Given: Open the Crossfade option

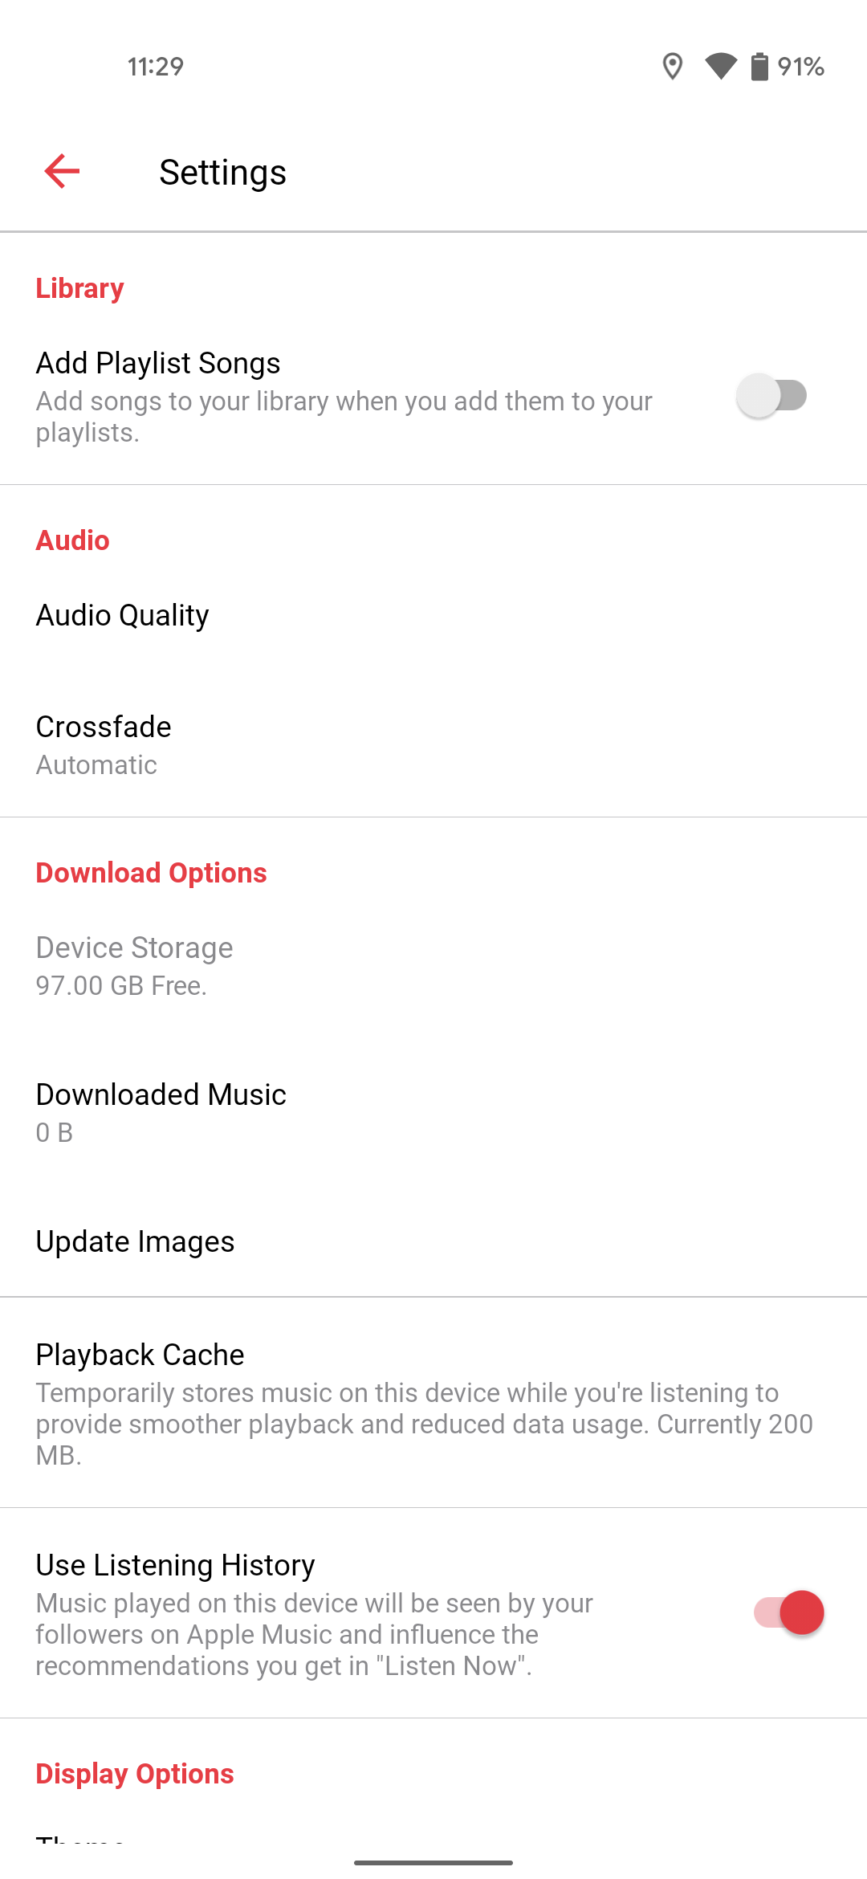Looking at the screenshot, I should pos(104,744).
